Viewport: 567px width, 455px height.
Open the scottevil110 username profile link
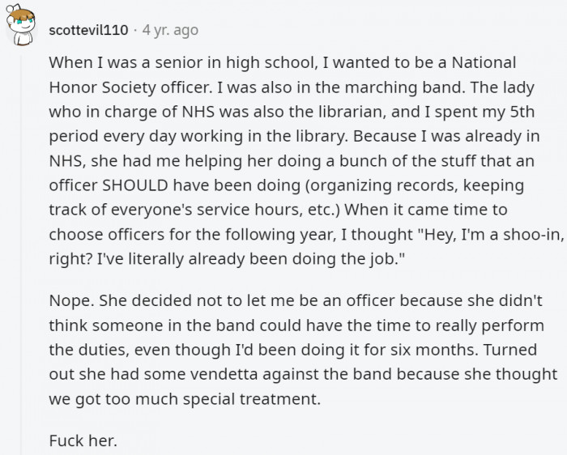pos(88,30)
